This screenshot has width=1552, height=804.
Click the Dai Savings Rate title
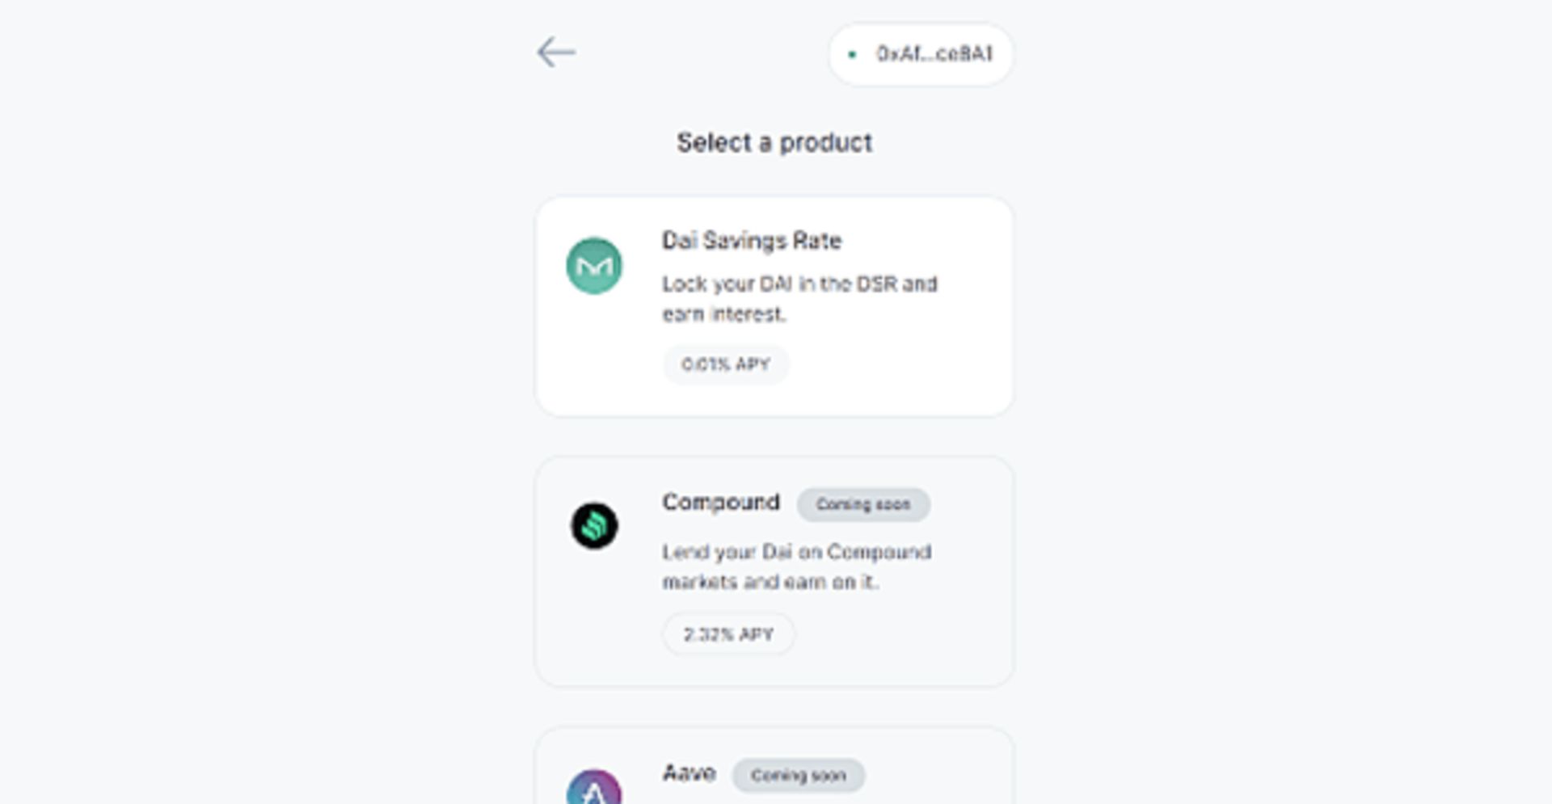752,241
